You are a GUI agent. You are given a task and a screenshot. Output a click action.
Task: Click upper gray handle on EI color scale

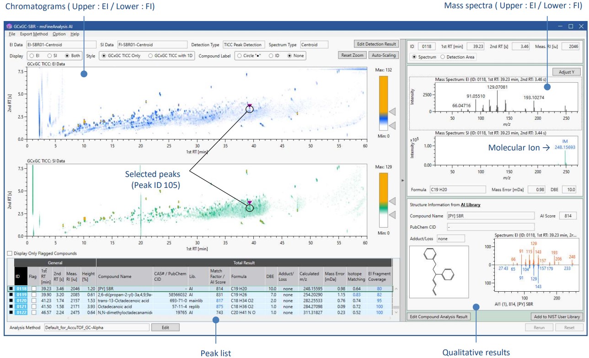pyautogui.click(x=393, y=111)
